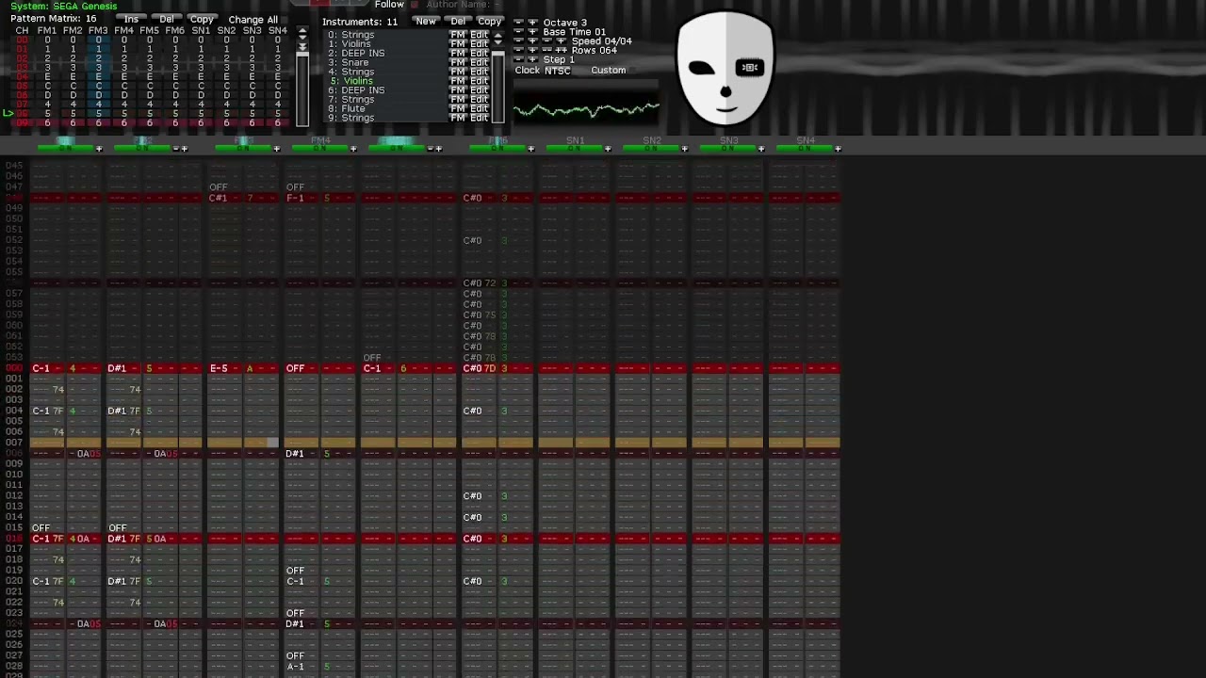
Task: Expand FM1 effect columns with plus
Action: [99, 149]
